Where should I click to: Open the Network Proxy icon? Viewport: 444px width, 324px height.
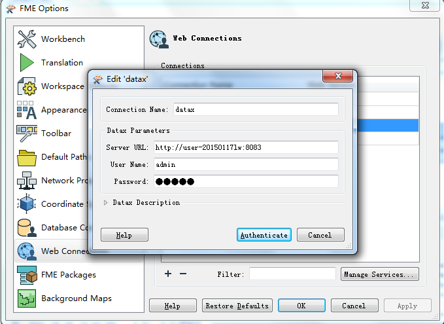pyautogui.click(x=27, y=180)
